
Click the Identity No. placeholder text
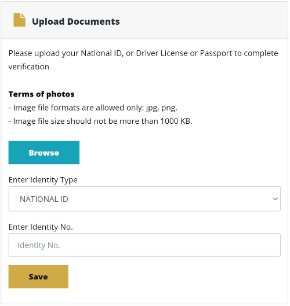click(39, 245)
